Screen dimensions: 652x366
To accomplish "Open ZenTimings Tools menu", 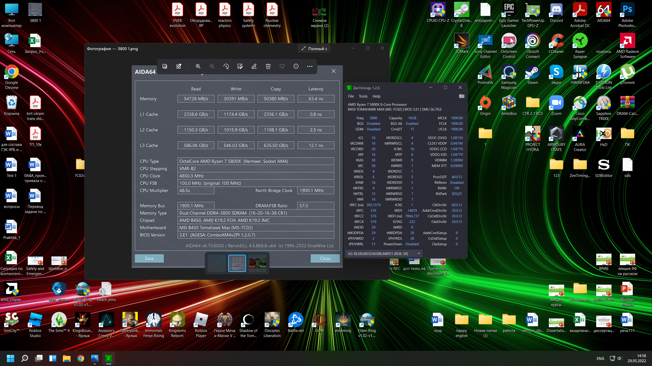I will [x=363, y=96].
